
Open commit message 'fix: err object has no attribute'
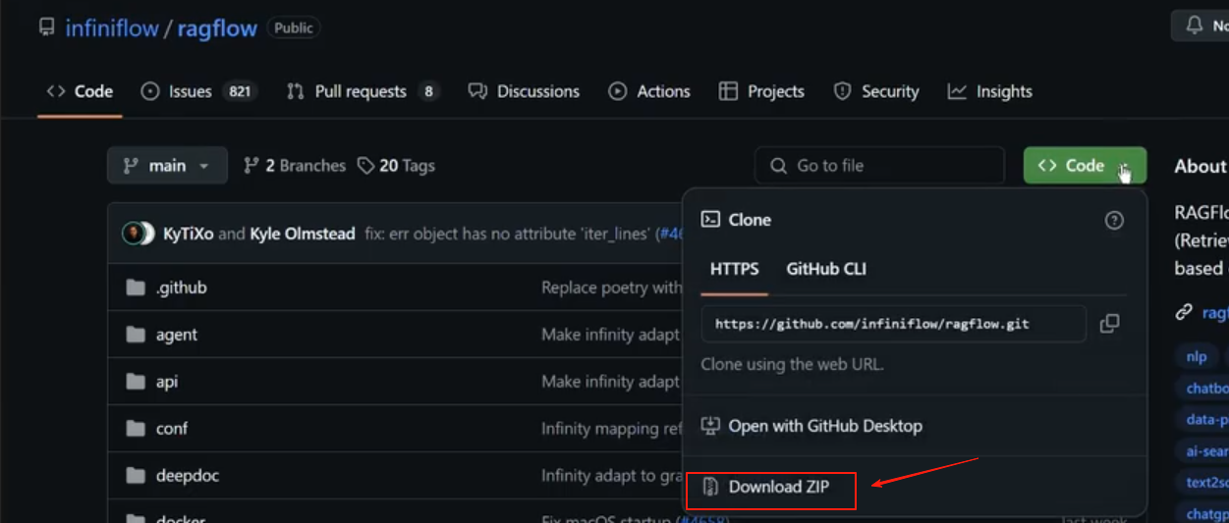point(509,234)
